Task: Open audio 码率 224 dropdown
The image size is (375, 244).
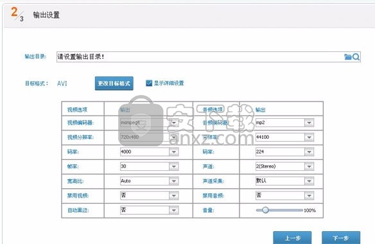Action: 309,152
